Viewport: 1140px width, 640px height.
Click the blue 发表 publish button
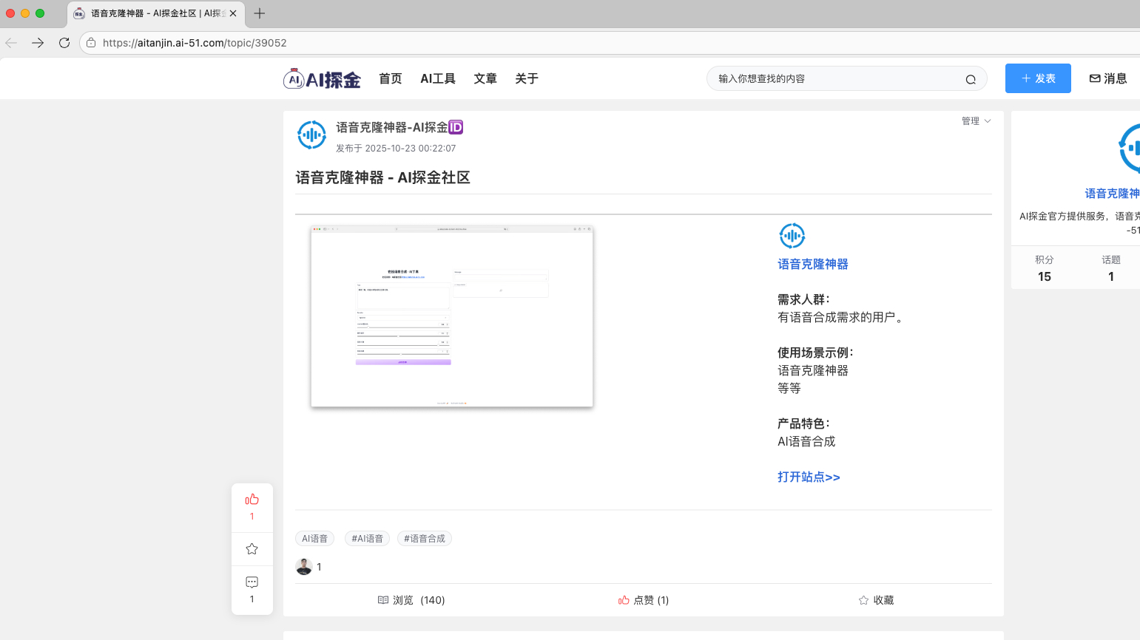click(x=1037, y=78)
